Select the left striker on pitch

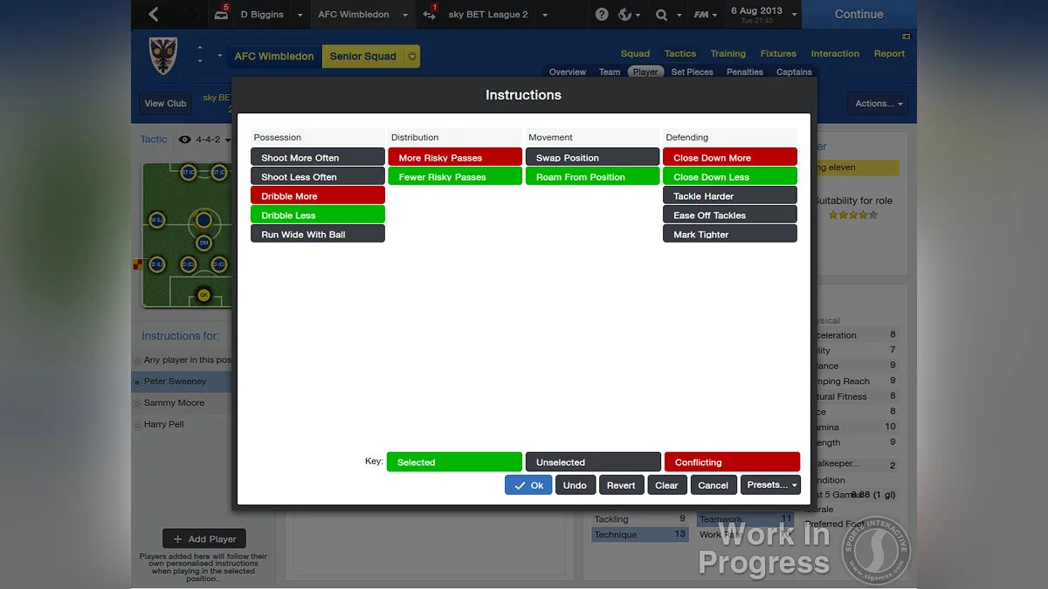pos(188,173)
